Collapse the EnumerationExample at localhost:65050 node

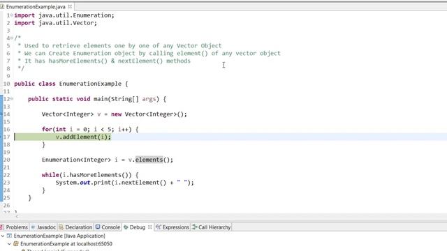(9, 244)
